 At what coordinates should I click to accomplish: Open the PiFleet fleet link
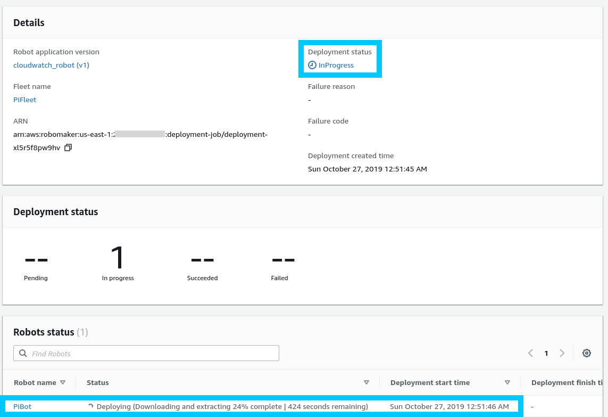point(24,100)
